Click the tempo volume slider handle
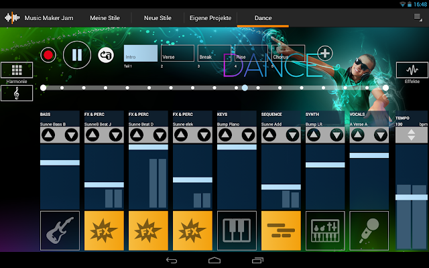The width and height of the screenshot is (429, 268). pos(412,197)
